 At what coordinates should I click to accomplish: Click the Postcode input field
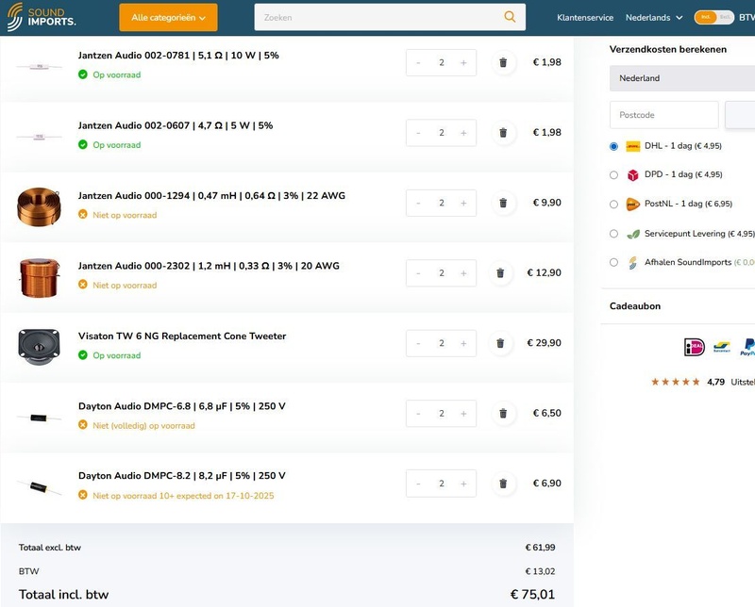664,115
